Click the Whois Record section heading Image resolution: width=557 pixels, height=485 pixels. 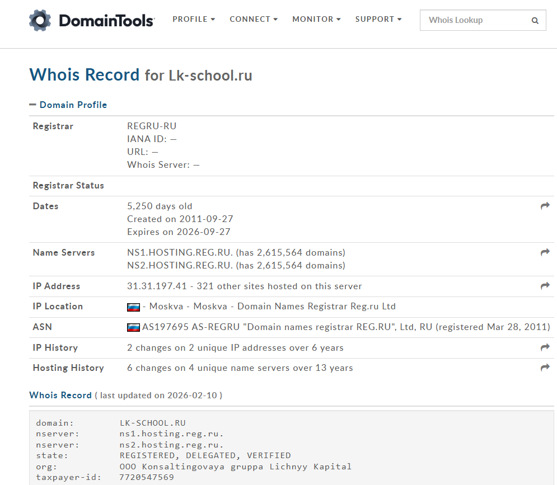click(60, 395)
